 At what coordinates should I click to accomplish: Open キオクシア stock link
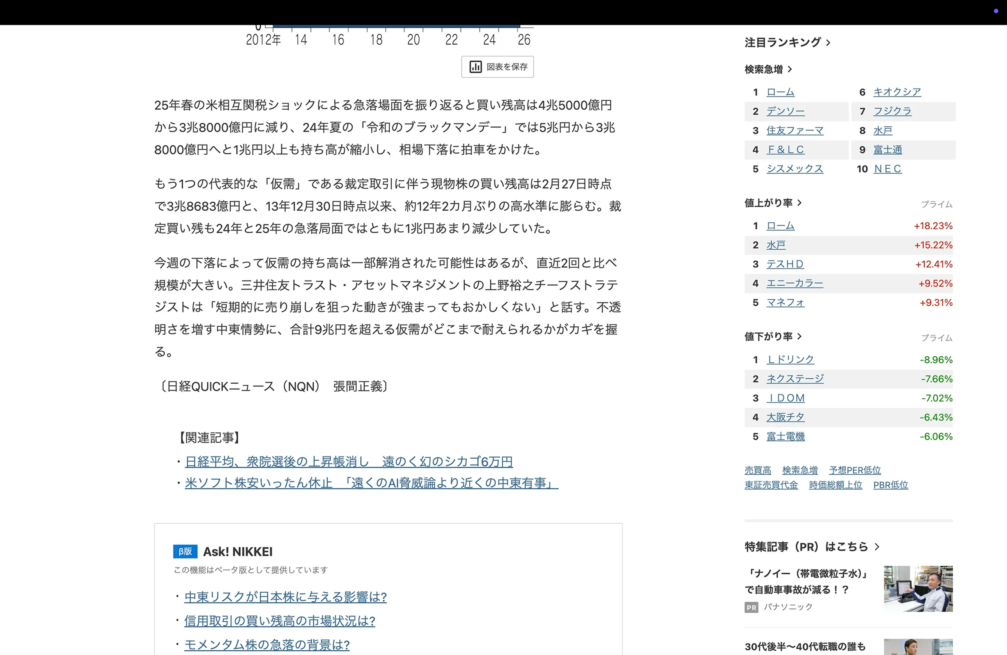897,92
